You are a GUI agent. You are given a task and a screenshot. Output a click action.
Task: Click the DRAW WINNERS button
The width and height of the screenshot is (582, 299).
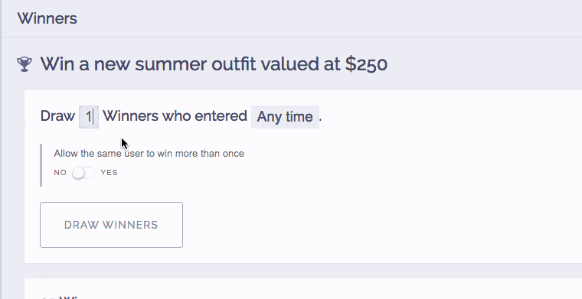111,225
